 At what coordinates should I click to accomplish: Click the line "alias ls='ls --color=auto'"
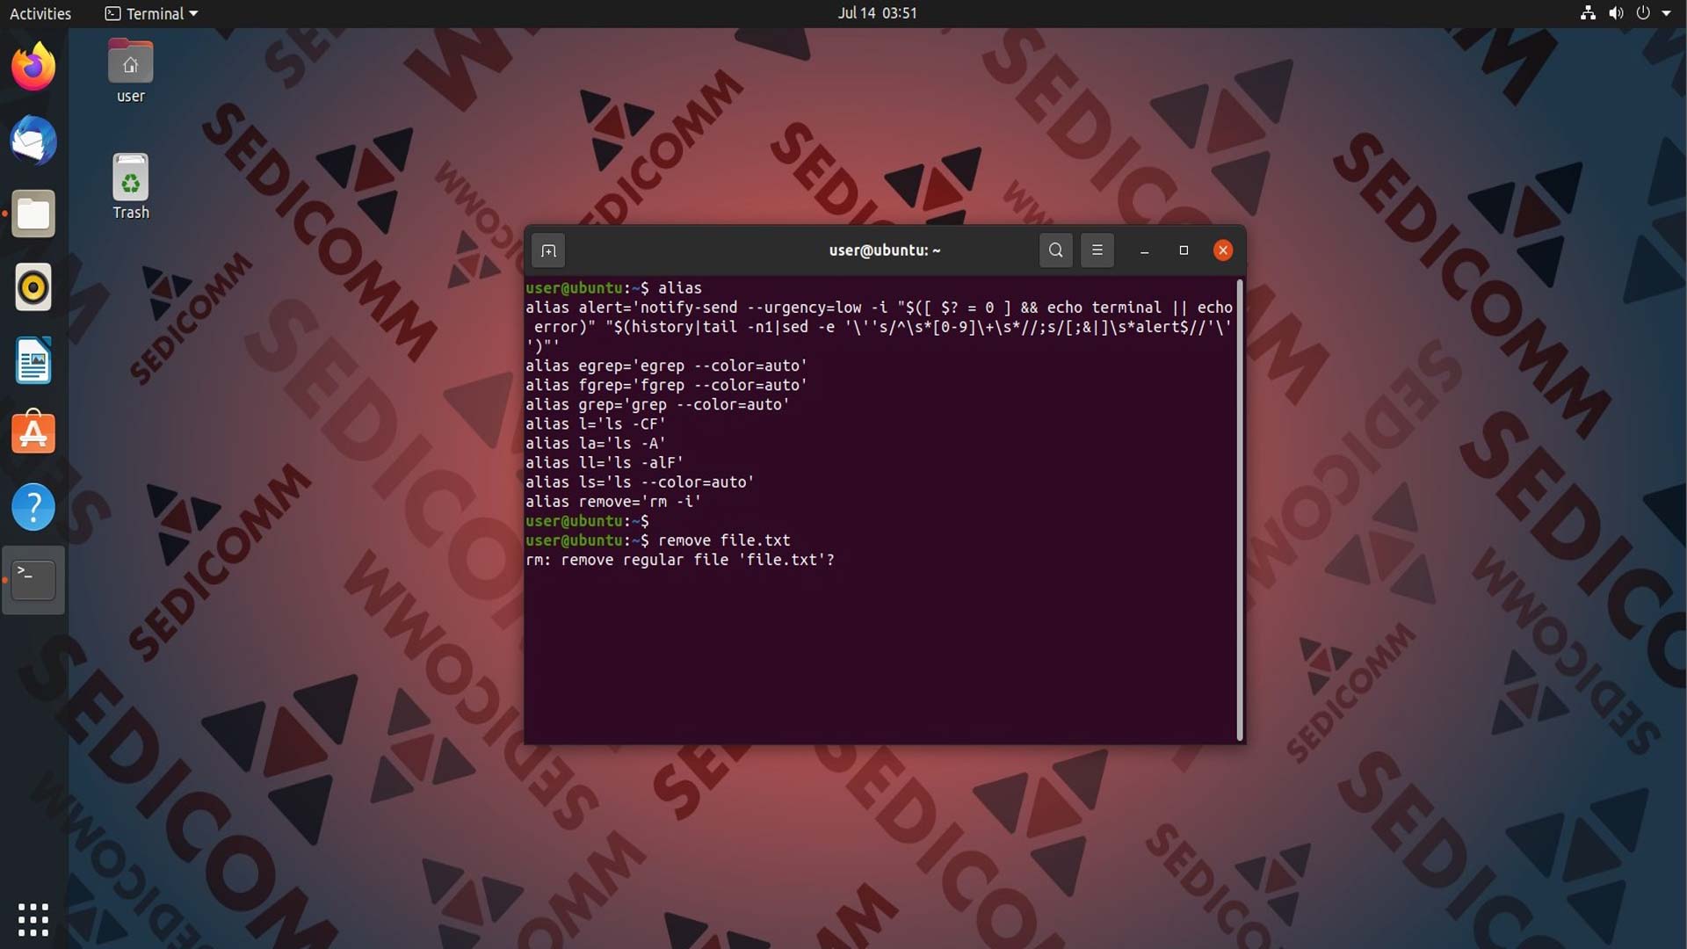pyautogui.click(x=640, y=482)
